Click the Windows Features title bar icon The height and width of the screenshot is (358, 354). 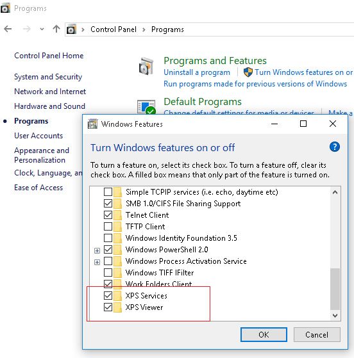(92, 124)
